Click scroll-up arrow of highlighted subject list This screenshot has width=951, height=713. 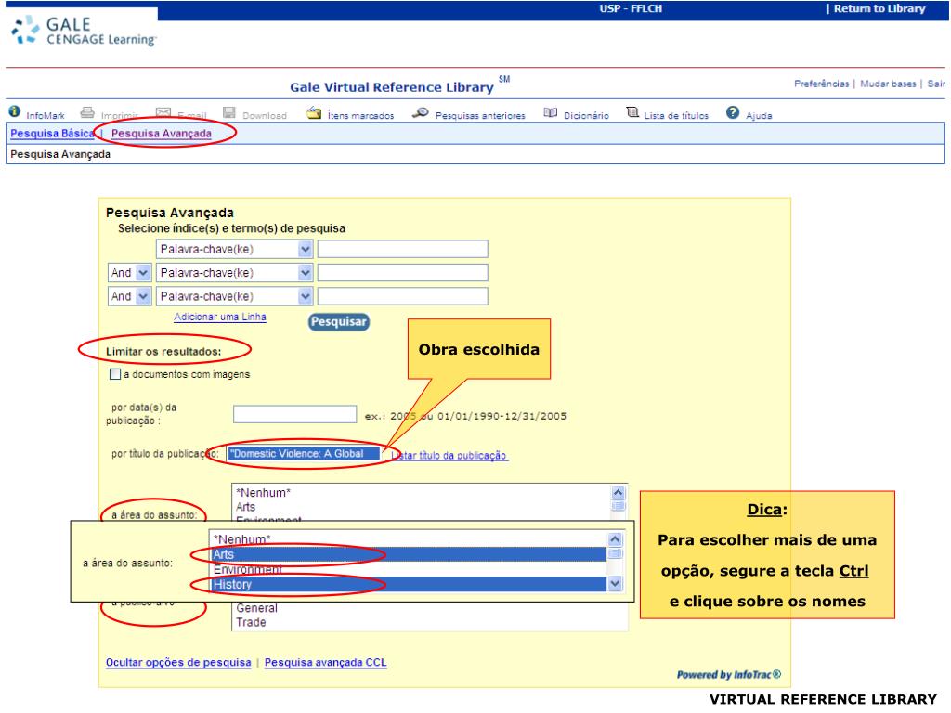(x=615, y=539)
